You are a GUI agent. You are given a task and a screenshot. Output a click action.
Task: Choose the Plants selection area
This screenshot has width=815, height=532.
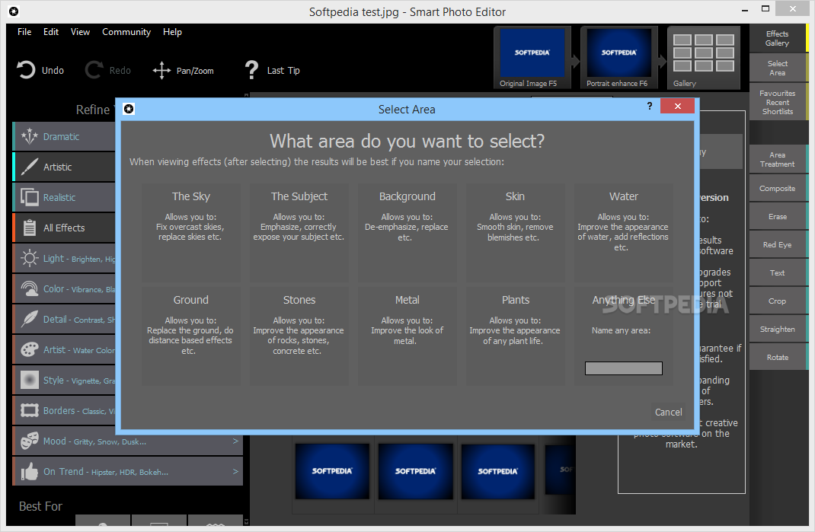[515, 336]
